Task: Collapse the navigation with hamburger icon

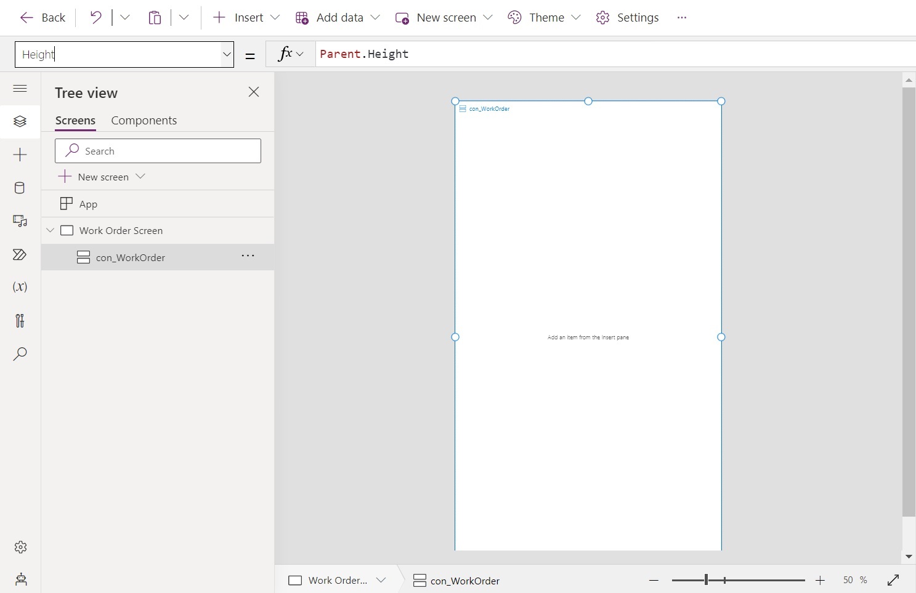Action: pos(20,89)
